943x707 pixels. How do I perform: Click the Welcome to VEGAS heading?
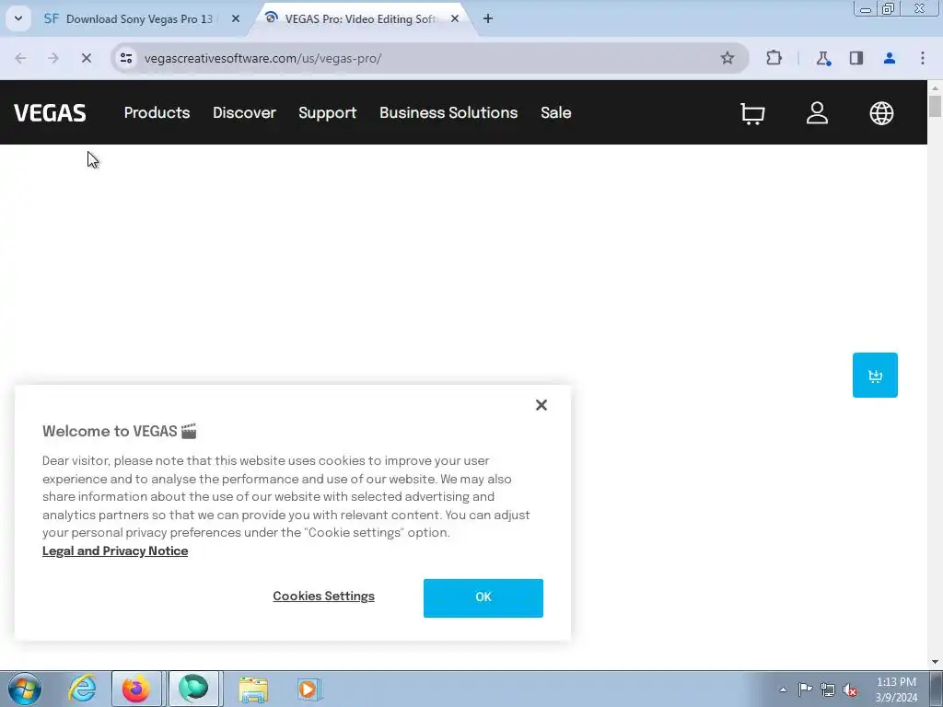coord(120,432)
